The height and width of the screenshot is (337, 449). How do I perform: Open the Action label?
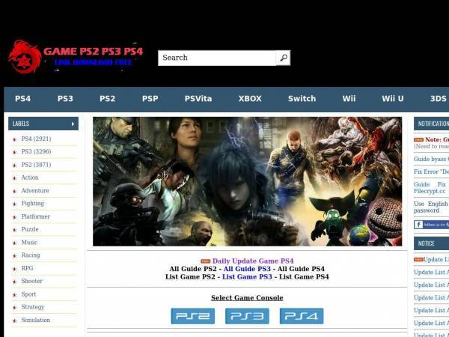pyautogui.click(x=30, y=177)
